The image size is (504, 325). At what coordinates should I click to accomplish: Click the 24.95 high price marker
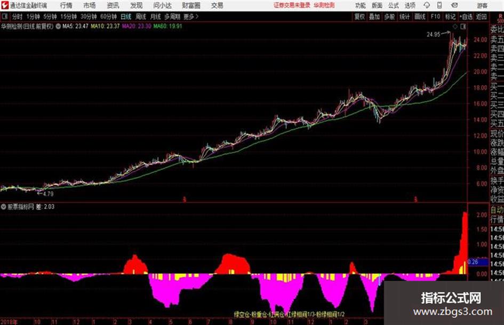tap(433, 35)
